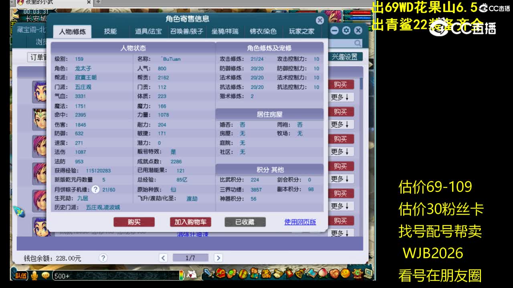
Task: Toggle the 已收藏 favorite button
Action: pyautogui.click(x=244, y=222)
